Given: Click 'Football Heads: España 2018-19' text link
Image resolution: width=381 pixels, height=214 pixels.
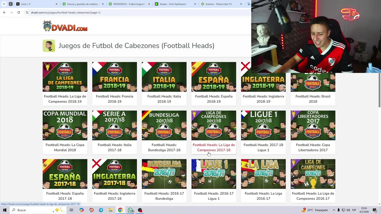Looking at the screenshot, I should [x=214, y=99].
